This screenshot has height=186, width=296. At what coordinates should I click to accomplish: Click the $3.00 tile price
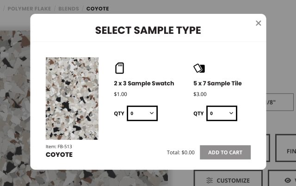[x=200, y=94]
